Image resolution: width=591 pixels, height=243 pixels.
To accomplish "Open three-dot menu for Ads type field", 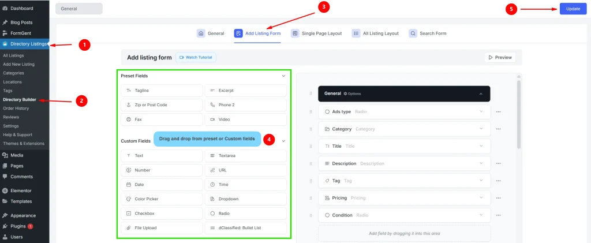I will [x=498, y=111].
